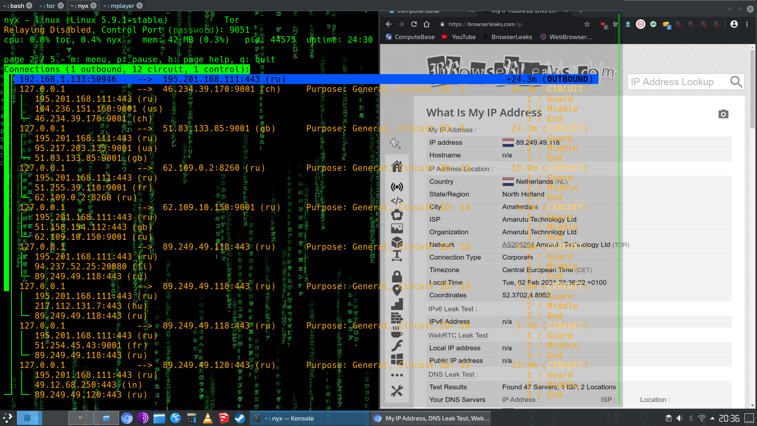Viewport: 757px width, 426px height.
Task: Open the YouTube bookmark
Action: [x=463, y=37]
